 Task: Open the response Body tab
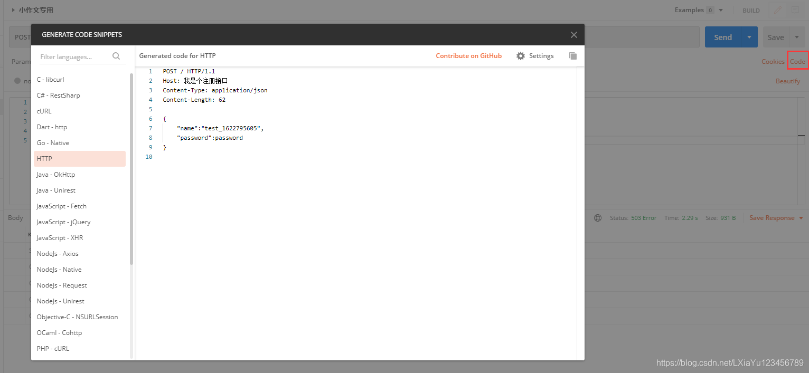(x=15, y=218)
